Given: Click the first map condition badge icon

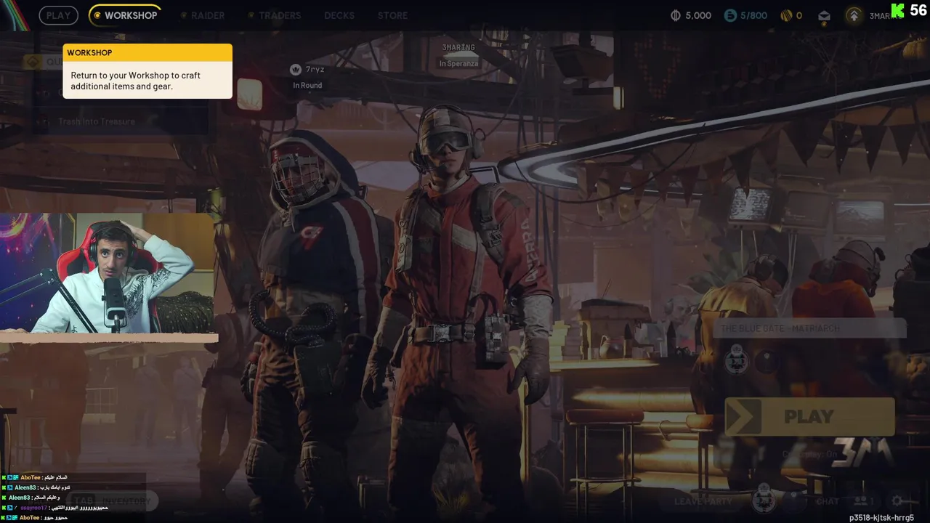Looking at the screenshot, I should click(737, 360).
